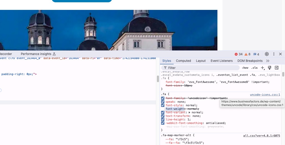Open the uncode-icons.css:1 source link
Screen dimensions: 285x145
point(265,95)
